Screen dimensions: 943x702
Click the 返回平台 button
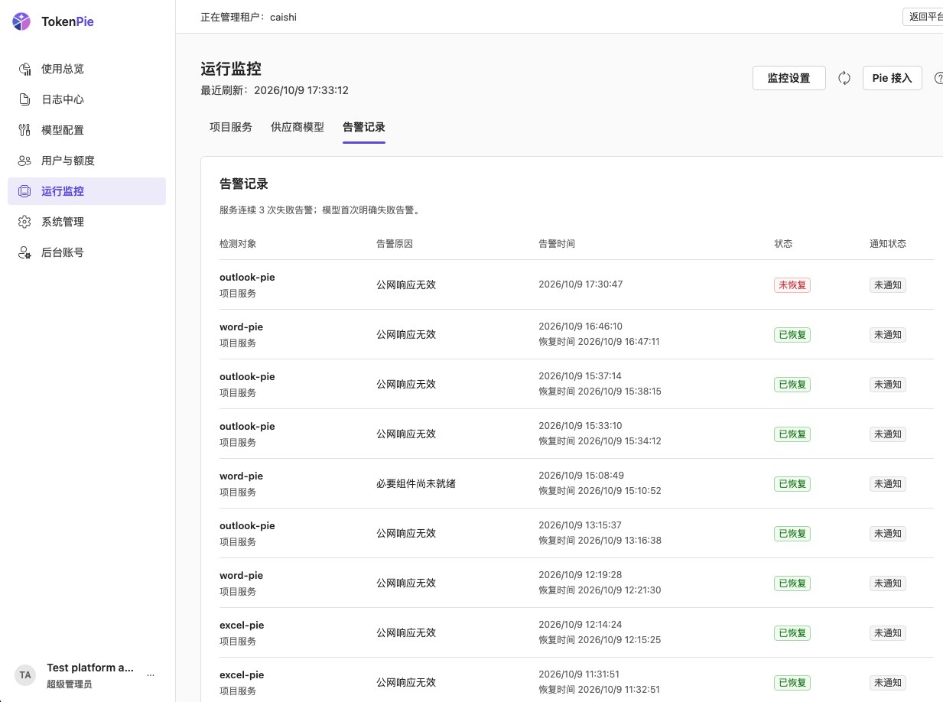(x=923, y=17)
